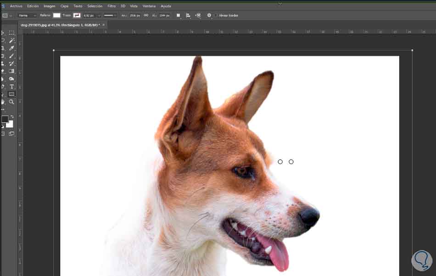Open the Filtro menu
Screen dimensions: 436x276
pyautogui.click(x=112, y=6)
